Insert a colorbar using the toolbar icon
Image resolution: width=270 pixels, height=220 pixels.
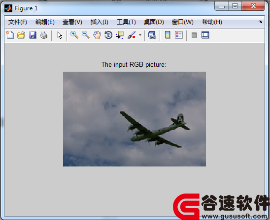(168, 35)
